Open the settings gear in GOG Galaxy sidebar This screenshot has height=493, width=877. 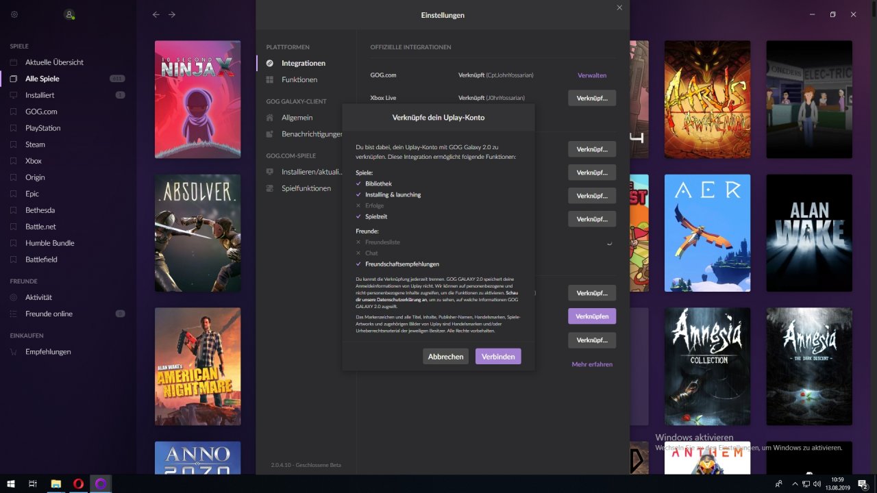pos(14,14)
